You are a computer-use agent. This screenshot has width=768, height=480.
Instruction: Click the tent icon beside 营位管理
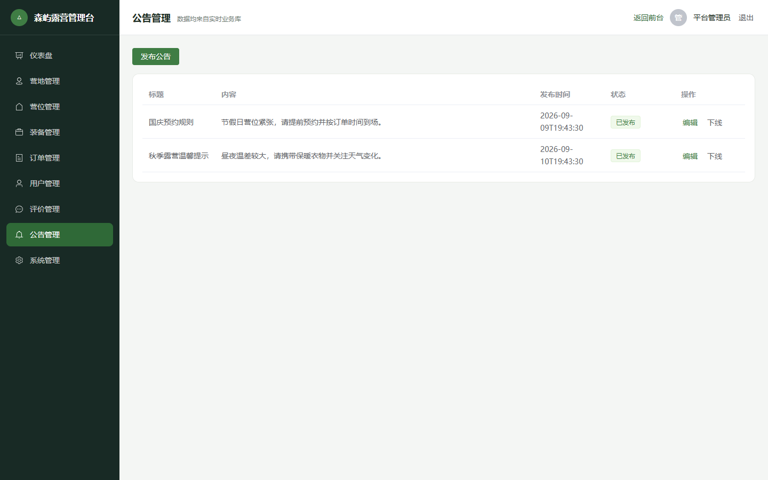(19, 107)
